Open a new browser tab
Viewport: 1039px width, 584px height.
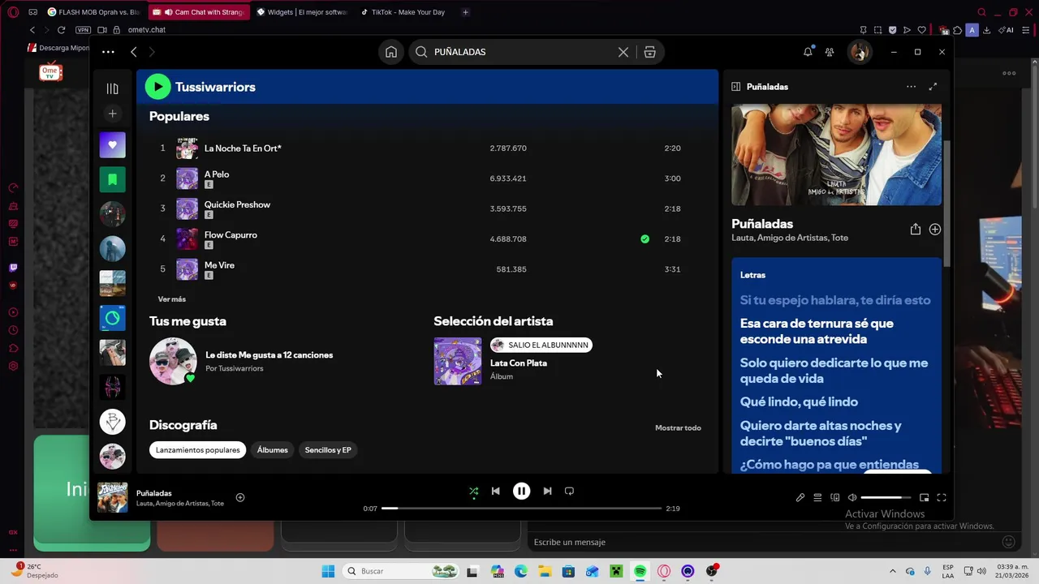coord(465,12)
